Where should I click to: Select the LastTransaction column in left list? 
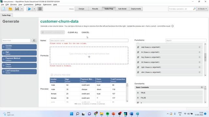(19, 71)
